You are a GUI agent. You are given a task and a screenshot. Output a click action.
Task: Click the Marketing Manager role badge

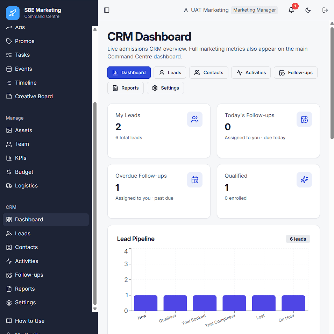254,10
